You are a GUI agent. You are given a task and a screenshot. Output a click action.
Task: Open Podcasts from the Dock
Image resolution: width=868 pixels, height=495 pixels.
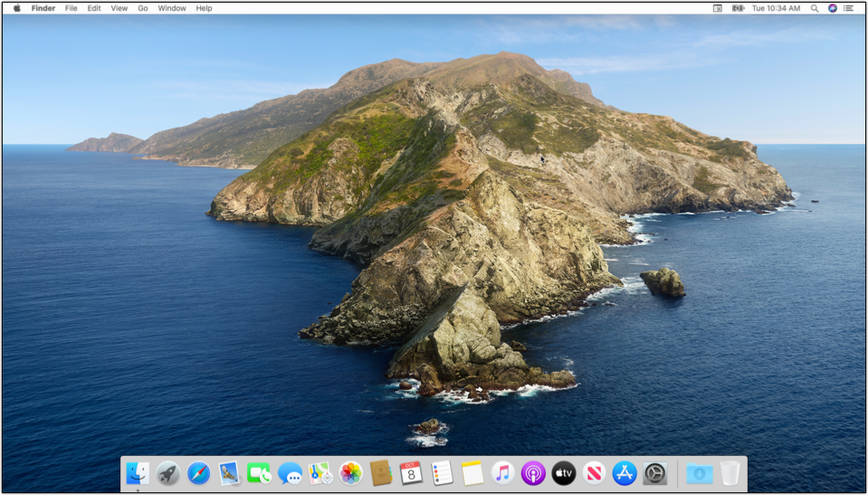[x=533, y=473]
